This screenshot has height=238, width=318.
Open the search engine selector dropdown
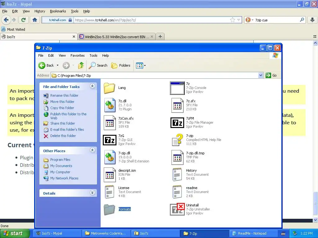coord(249,20)
